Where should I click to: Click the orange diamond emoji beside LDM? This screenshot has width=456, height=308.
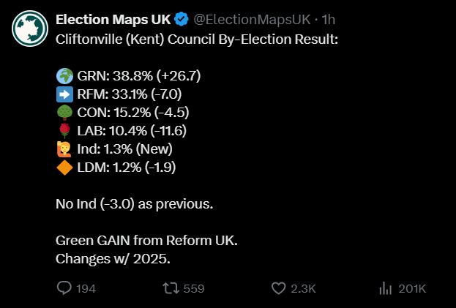pyautogui.click(x=63, y=168)
